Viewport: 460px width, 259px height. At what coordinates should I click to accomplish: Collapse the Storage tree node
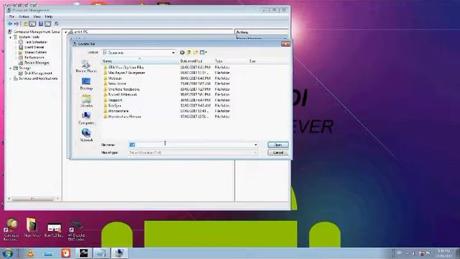[x=11, y=68]
